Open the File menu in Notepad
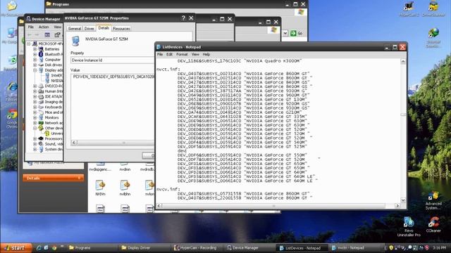Screen dimensions: 451x253 point(160,54)
